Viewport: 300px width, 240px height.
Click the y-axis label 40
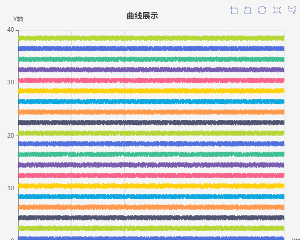point(11,30)
